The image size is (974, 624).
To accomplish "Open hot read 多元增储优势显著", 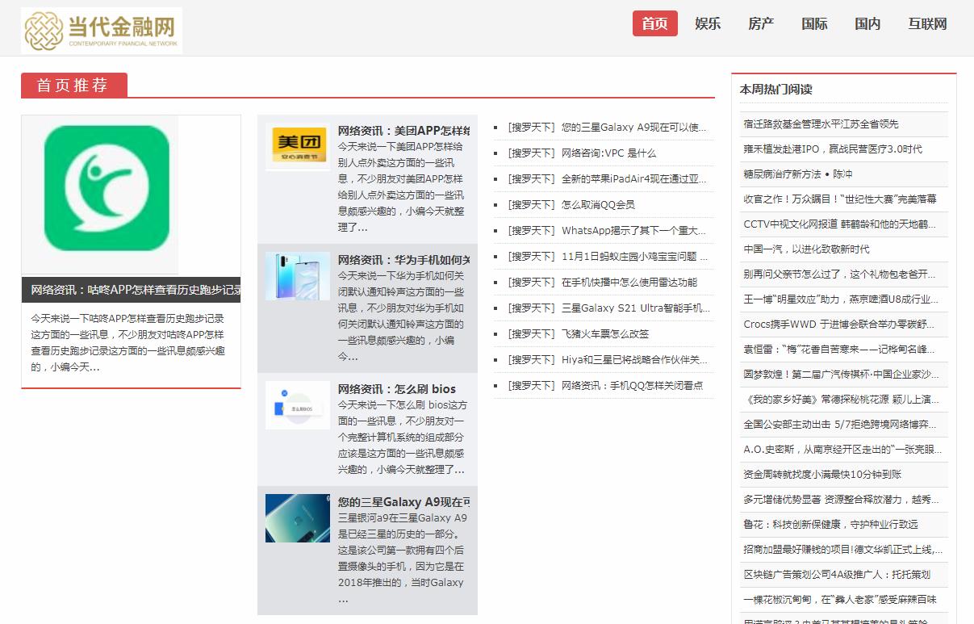I will pos(841,499).
